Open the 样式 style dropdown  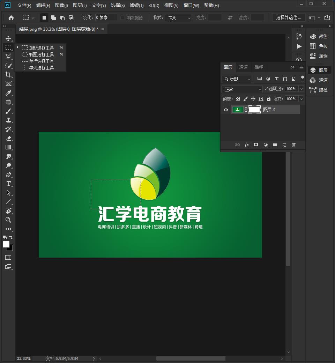pyautogui.click(x=178, y=18)
